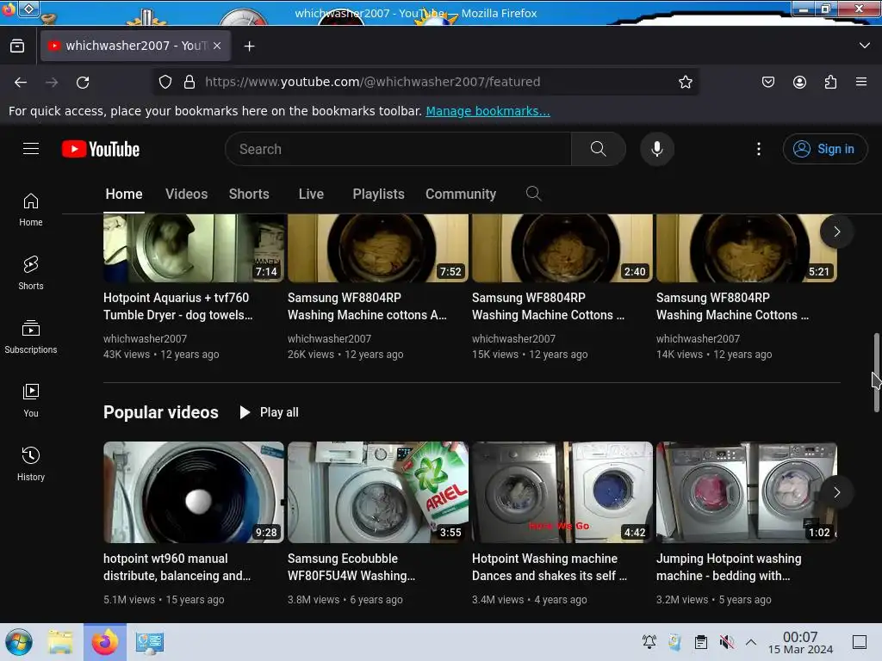Reload the page in Firefox
The height and width of the screenshot is (661, 882).
[x=83, y=82]
